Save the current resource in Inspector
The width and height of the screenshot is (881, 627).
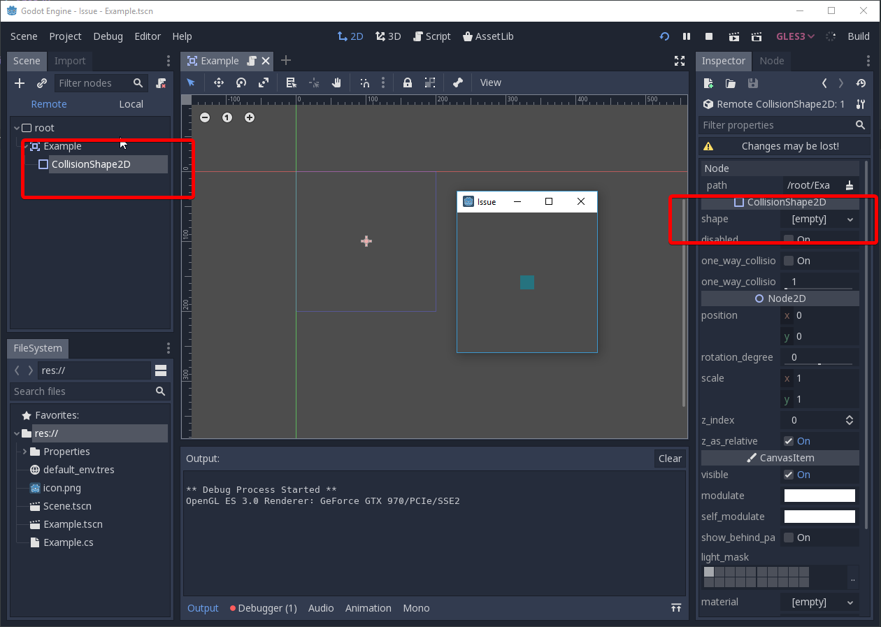752,82
